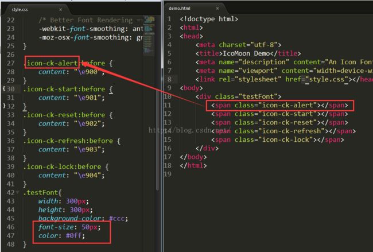Click the background-color #ccc value
Viewport: 373px width, 252px height.
click(116, 219)
